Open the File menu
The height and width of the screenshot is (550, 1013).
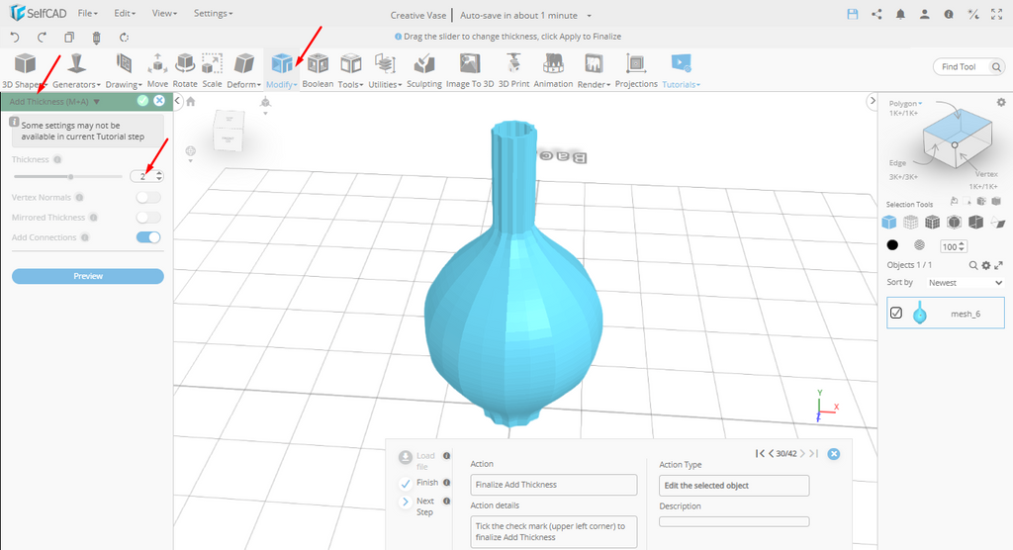(87, 13)
